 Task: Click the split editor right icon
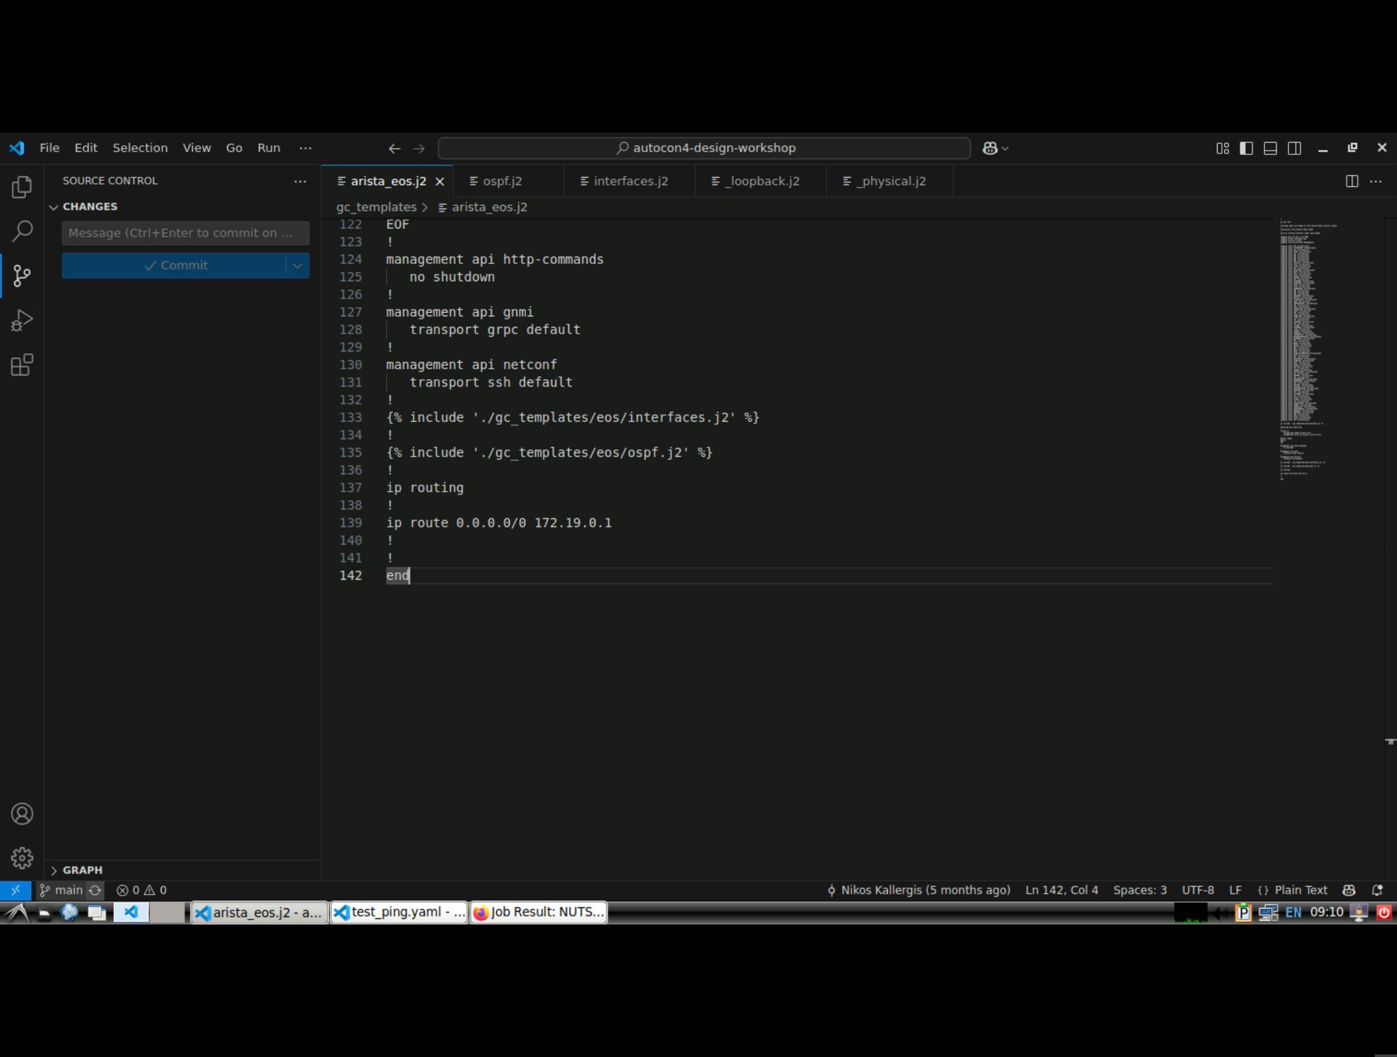1351,181
